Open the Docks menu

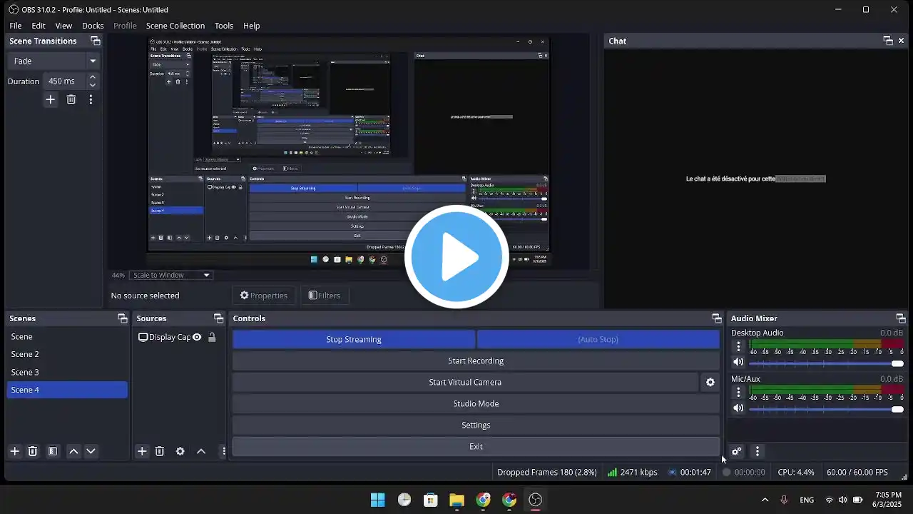[93, 26]
